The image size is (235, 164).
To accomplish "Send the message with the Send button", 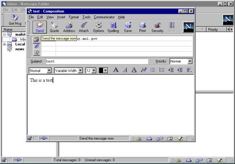I will click(40, 27).
